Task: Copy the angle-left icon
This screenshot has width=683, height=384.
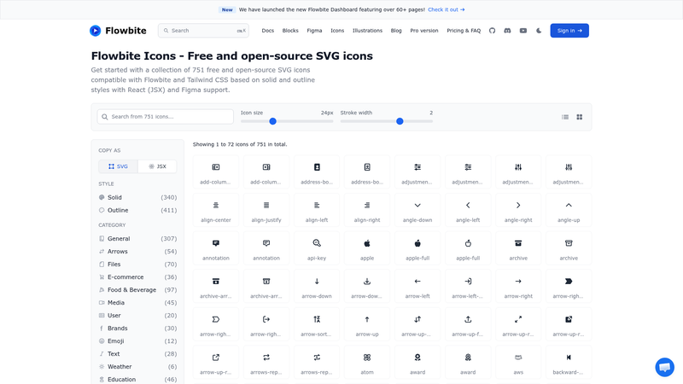Action: [x=468, y=210]
